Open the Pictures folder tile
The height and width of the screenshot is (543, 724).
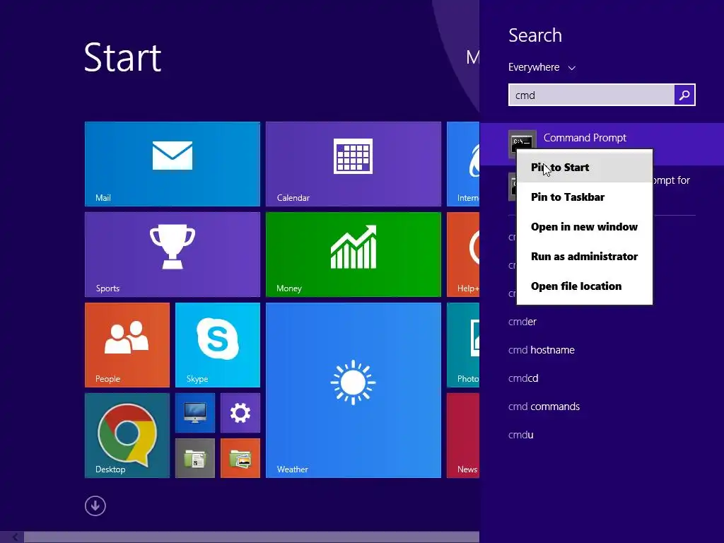point(240,458)
